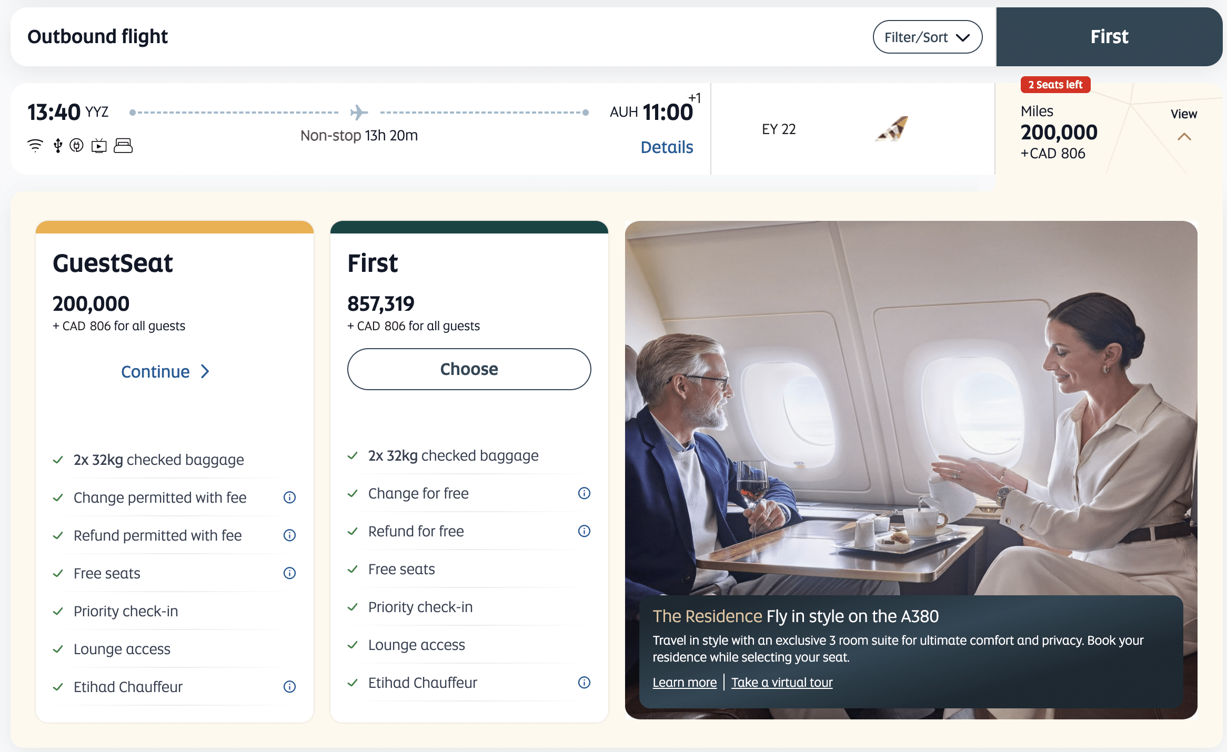Open the Filter/Sort dropdown
Screen dimensions: 1227x752
pyautogui.click(x=927, y=37)
